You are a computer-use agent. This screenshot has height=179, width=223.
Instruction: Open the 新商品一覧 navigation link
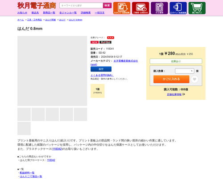(49, 13)
